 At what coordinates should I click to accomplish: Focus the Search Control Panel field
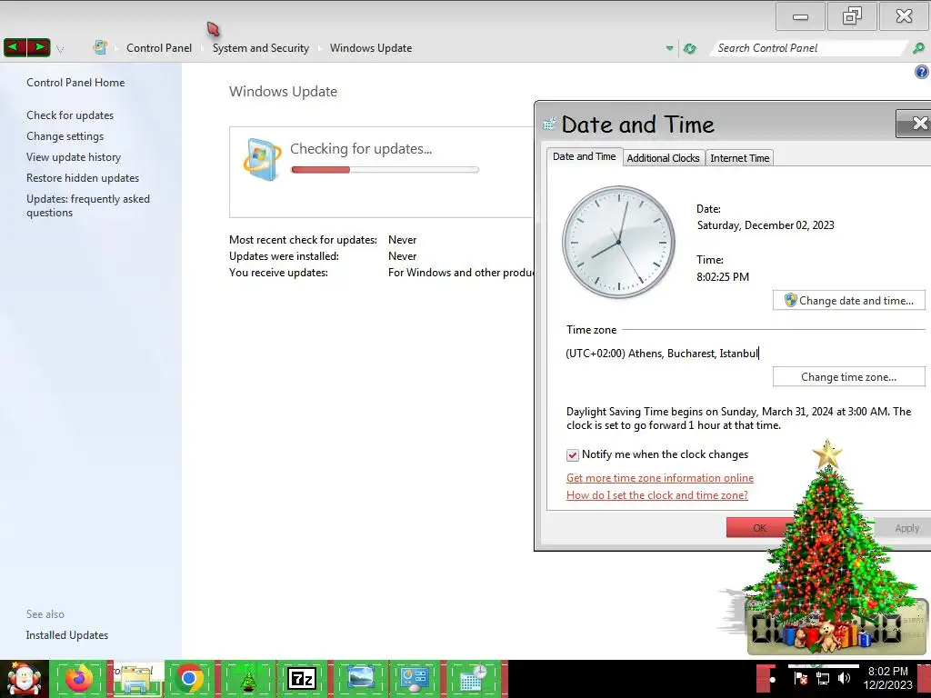807,48
